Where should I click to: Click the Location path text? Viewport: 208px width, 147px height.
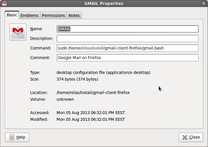coord(93,93)
